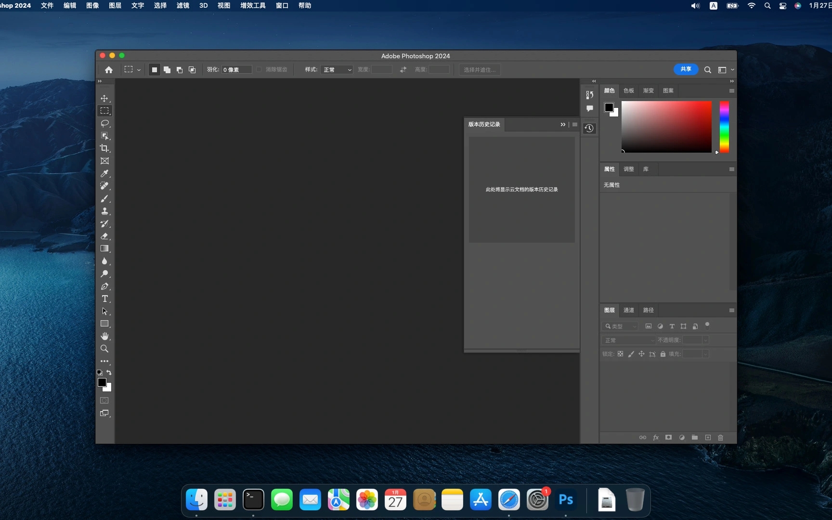Viewport: 832px width, 520px height.
Task: Open the layer filter 类型 dropdown
Action: [x=621, y=326]
